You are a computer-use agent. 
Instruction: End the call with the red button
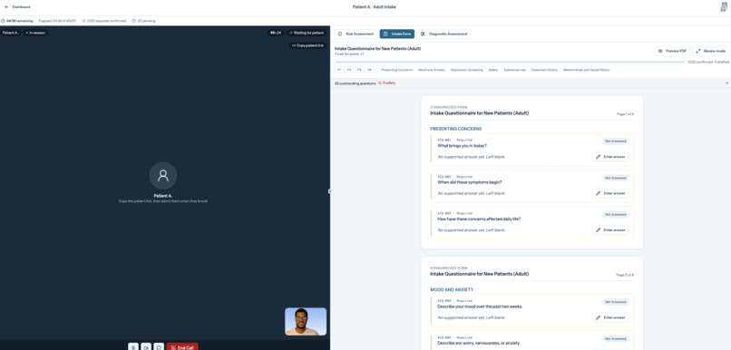point(182,347)
